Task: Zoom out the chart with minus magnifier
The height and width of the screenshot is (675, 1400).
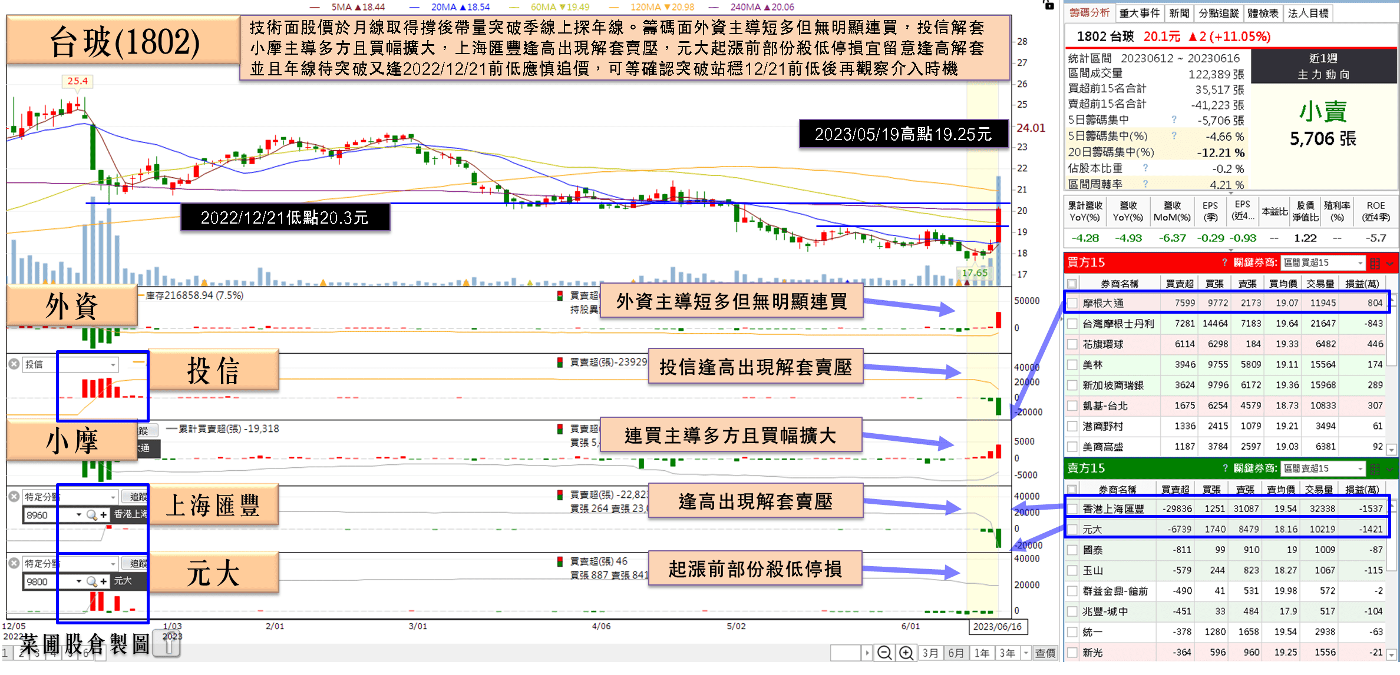Action: click(x=884, y=653)
